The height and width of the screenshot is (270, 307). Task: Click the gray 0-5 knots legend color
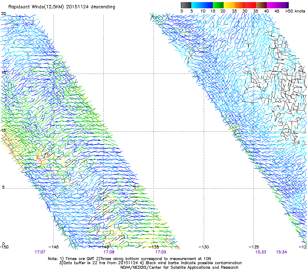pyautogui.click(x=186, y=5)
